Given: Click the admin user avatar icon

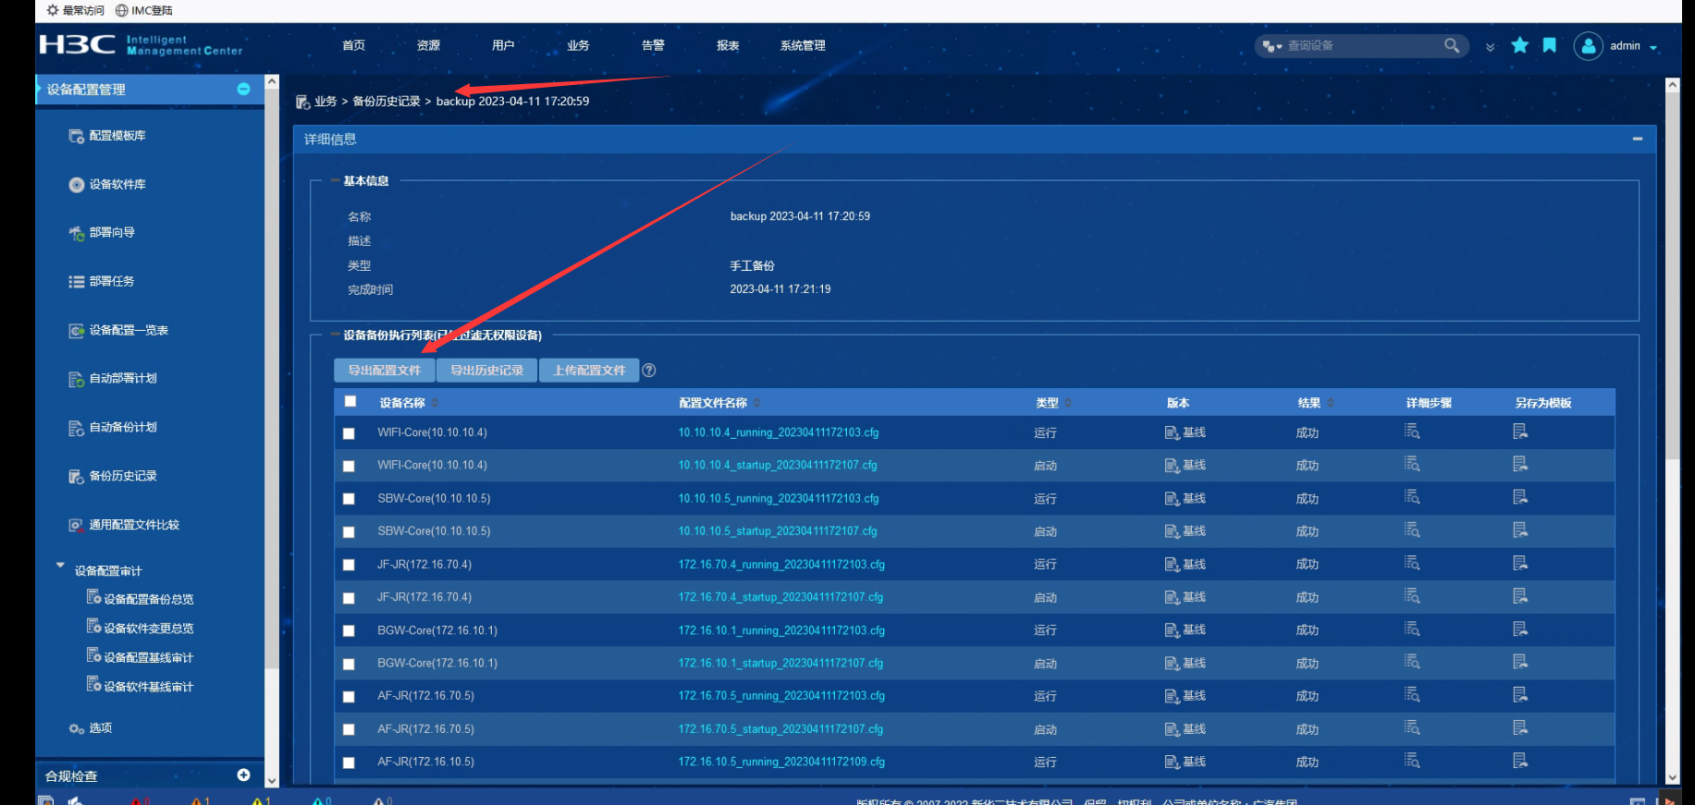Looking at the screenshot, I should (1588, 46).
